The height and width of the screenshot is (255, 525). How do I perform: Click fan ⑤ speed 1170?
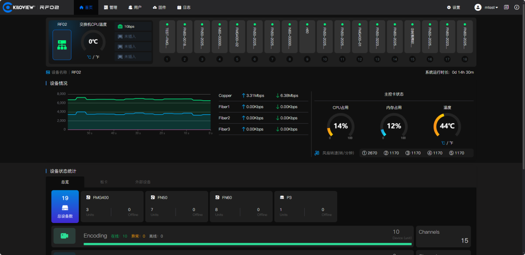[x=456, y=153]
